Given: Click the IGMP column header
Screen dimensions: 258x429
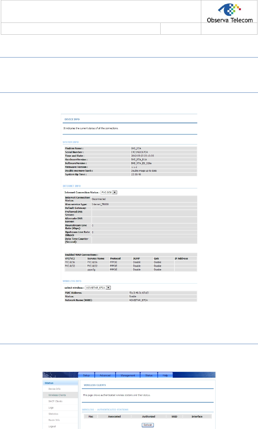Looking at the screenshot, I should 136,259.
